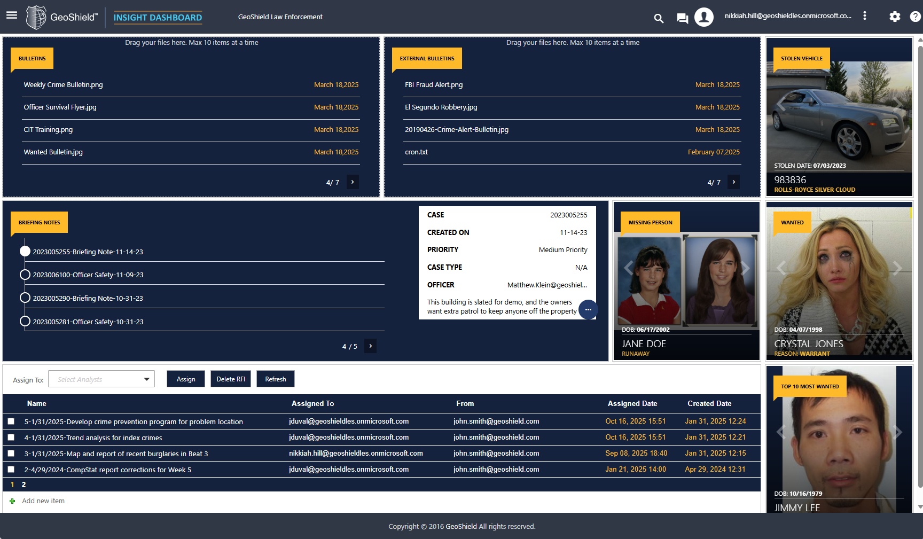The image size is (923, 539).
Task: Advance to next Briefing Notes page
Action: pyautogui.click(x=370, y=346)
